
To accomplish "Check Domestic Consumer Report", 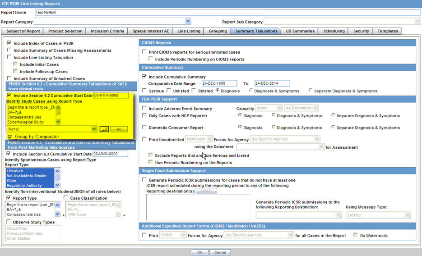I will click(x=144, y=127).
